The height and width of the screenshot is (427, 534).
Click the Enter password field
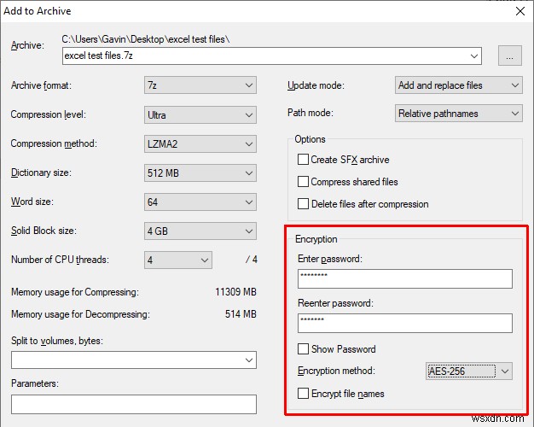[405, 278]
